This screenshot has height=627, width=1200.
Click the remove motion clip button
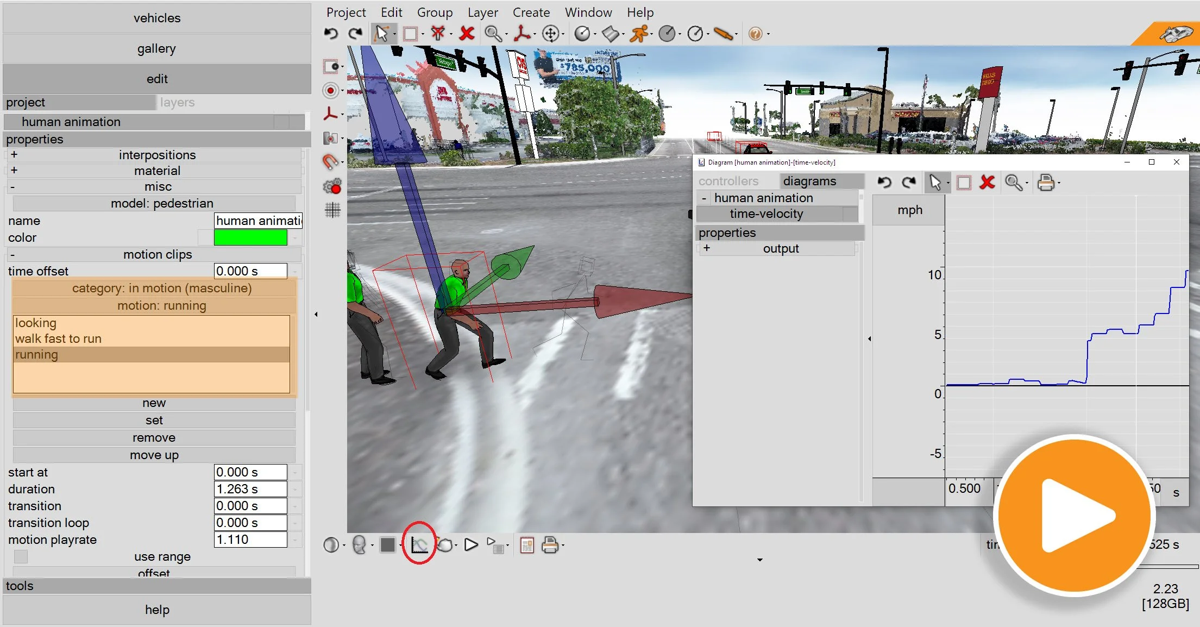[154, 437]
